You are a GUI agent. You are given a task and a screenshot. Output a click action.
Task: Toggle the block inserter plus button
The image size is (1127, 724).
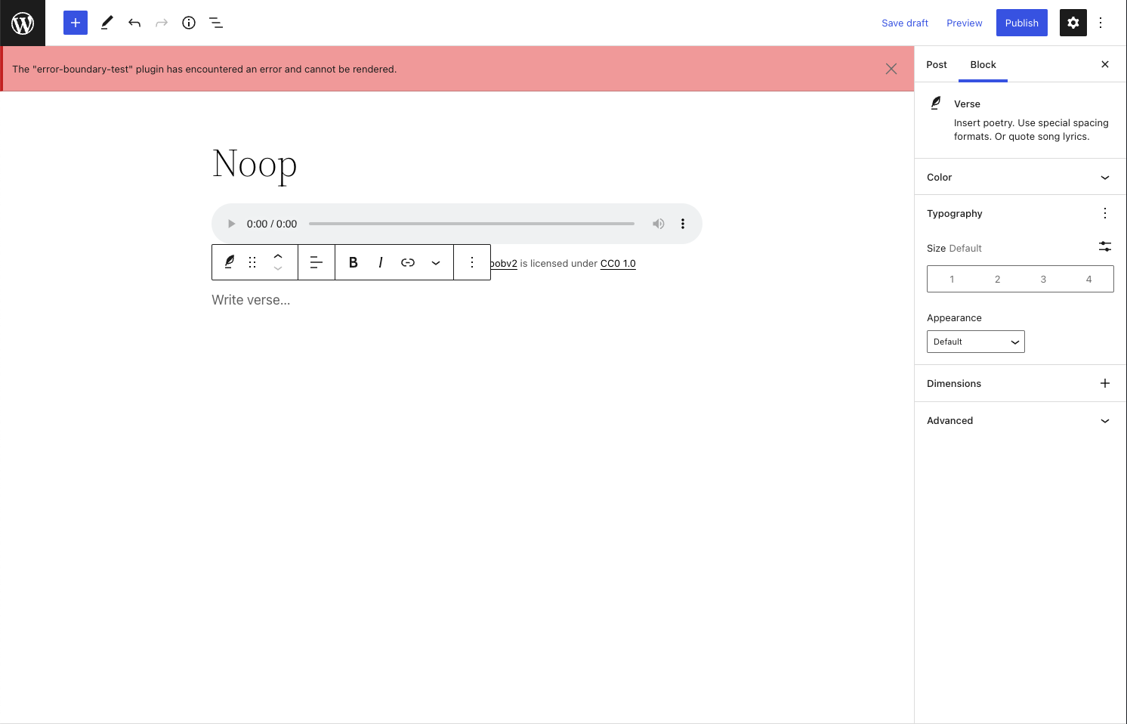point(76,23)
